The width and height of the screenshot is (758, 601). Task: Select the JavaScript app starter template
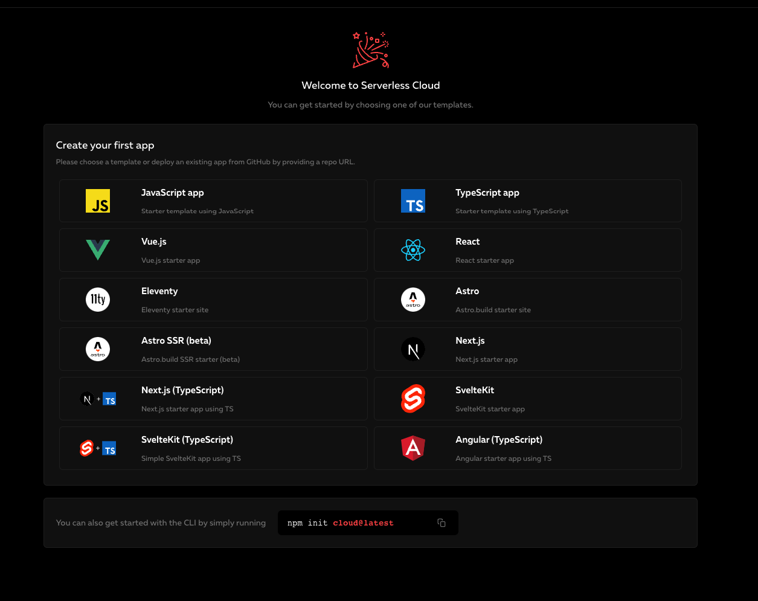(213, 201)
